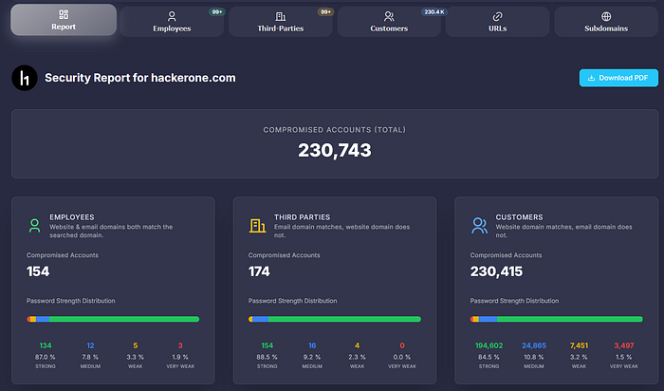Click the Employees count 154

point(38,271)
